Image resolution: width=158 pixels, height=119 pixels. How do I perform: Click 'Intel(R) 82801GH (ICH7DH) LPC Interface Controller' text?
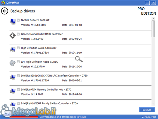point(50,76)
